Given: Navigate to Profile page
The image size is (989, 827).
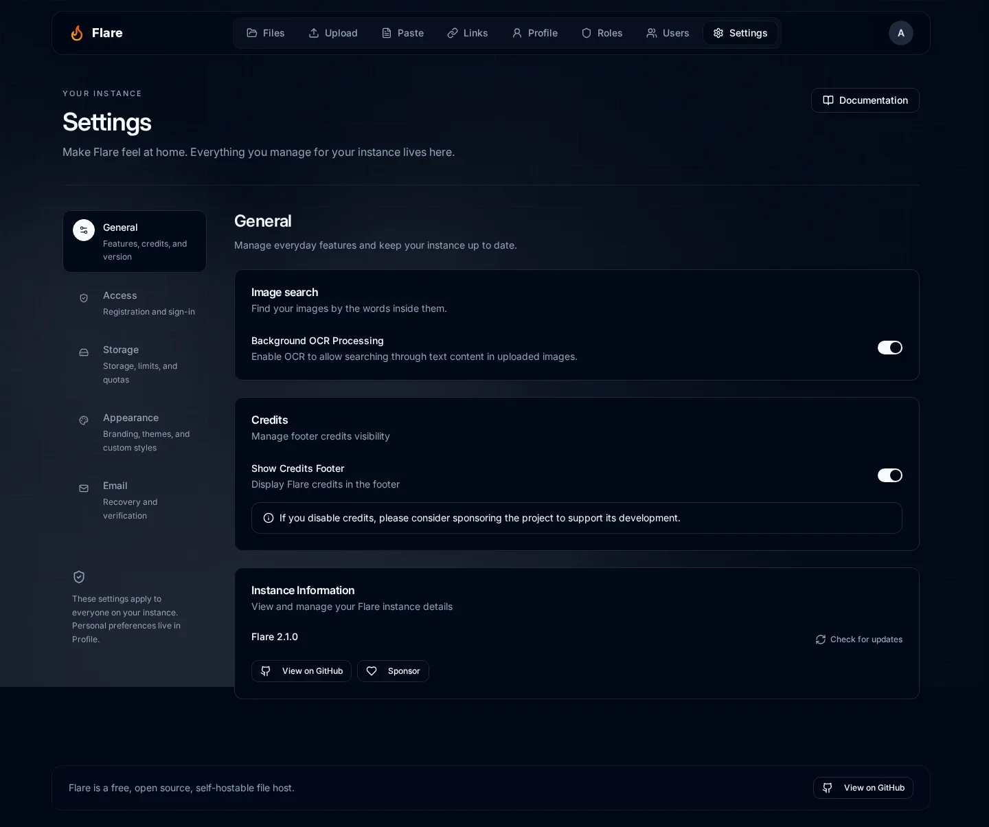Looking at the screenshot, I should [535, 33].
